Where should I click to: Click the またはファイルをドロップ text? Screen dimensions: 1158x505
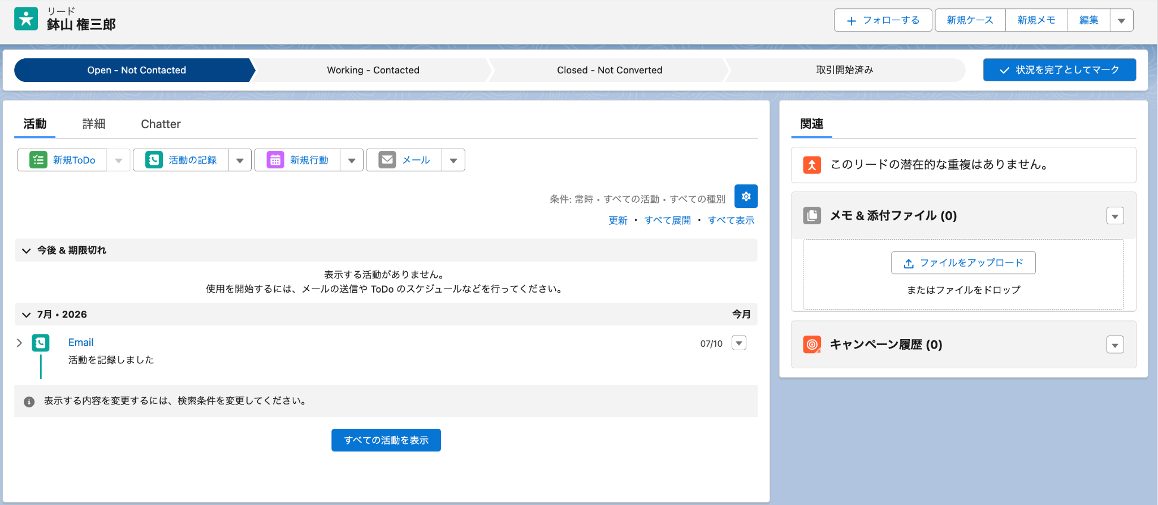(963, 290)
